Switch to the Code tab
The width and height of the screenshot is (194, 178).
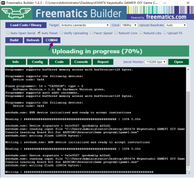click(x=59, y=62)
